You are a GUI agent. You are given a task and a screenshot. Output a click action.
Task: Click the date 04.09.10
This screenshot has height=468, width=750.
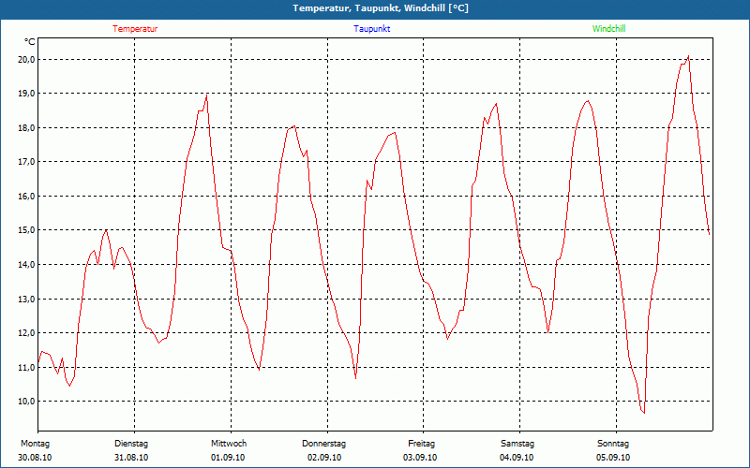point(517,457)
